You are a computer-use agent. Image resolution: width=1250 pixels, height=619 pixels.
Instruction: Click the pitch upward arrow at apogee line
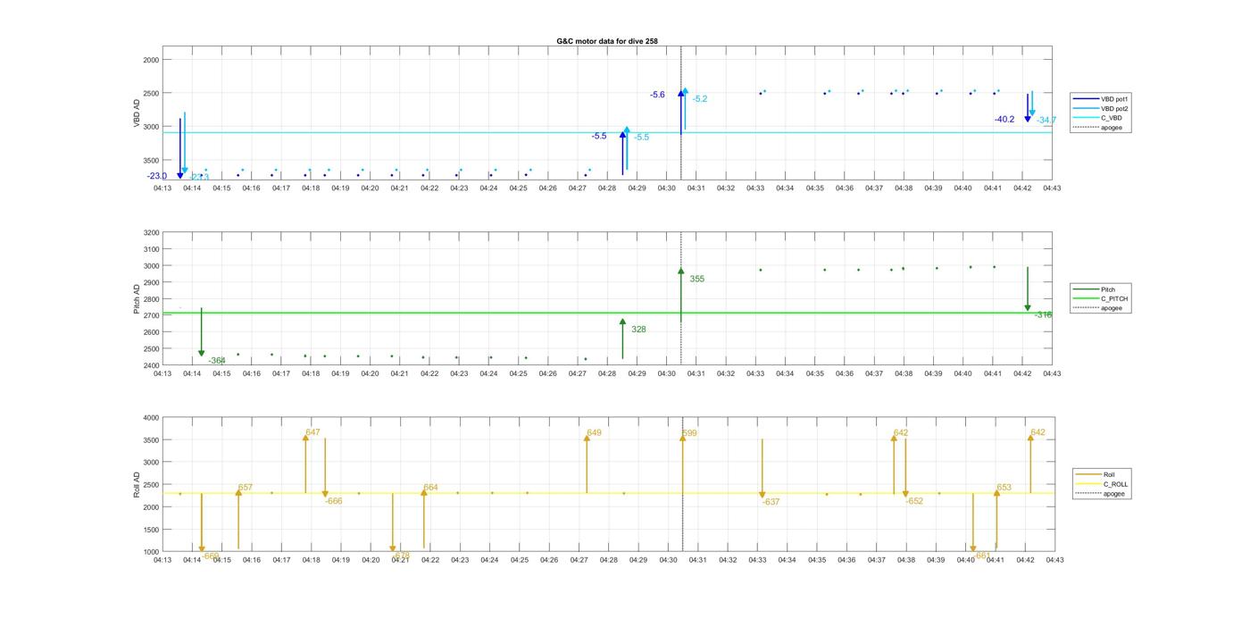click(x=680, y=295)
